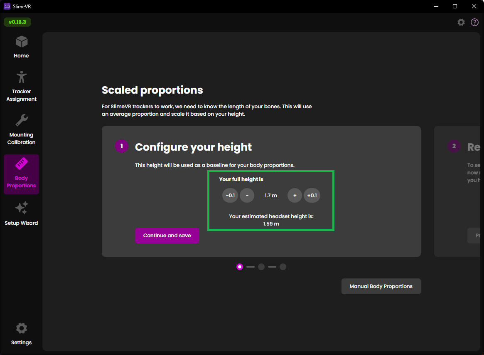Open the Home cube icon

coord(21,42)
